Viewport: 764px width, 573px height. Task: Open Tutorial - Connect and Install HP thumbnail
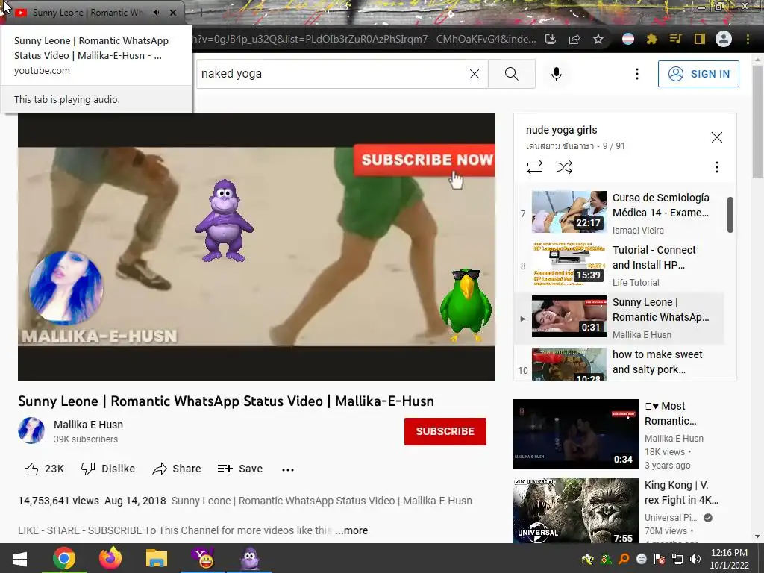point(569,264)
